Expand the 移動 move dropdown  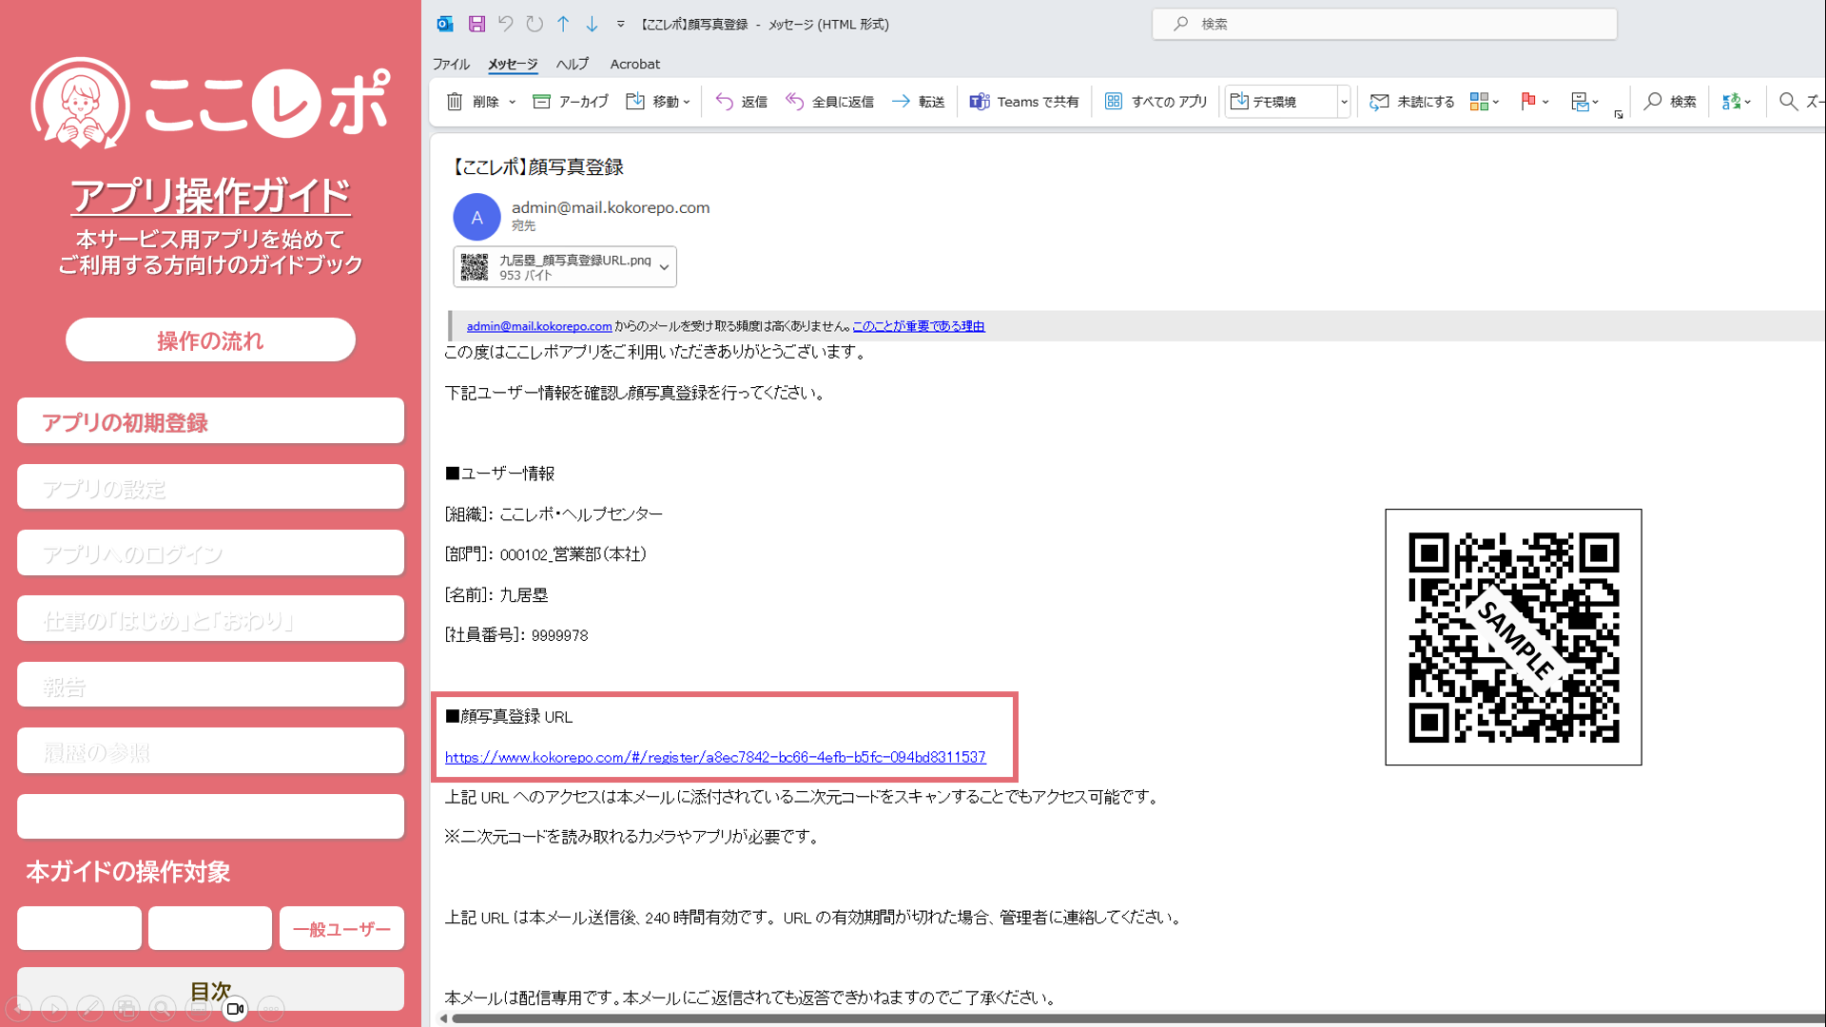tap(687, 102)
